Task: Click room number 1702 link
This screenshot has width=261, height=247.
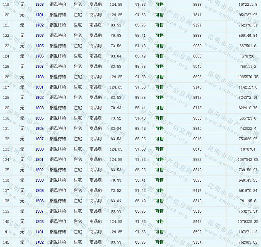Action: pos(39,25)
